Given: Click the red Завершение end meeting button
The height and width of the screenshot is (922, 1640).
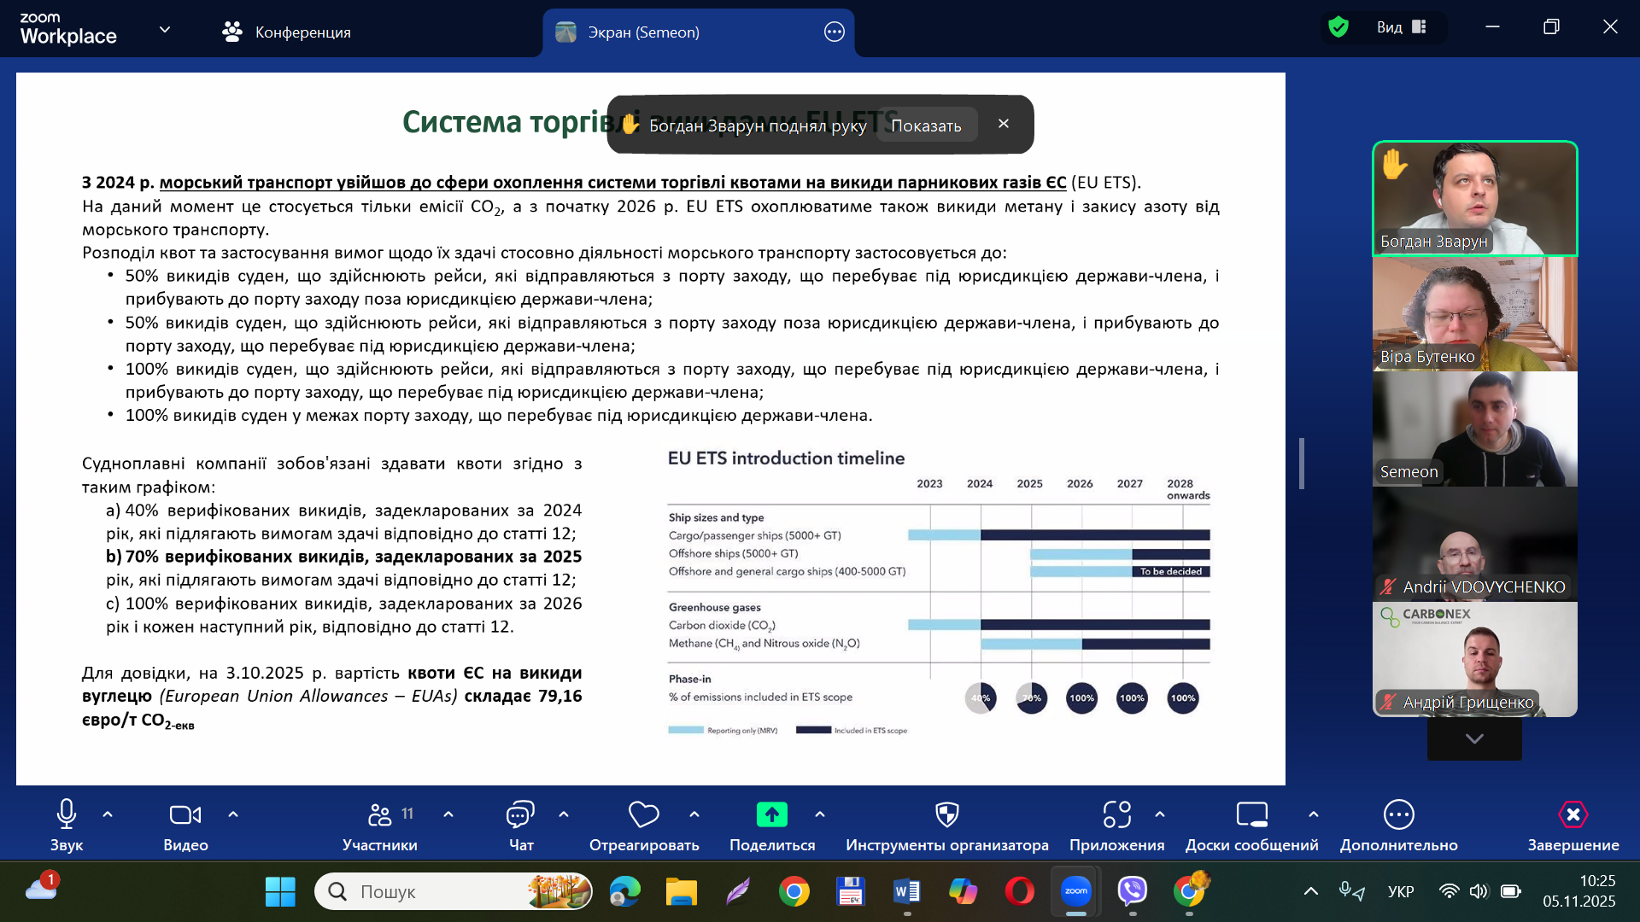Looking at the screenshot, I should 1573,815.
